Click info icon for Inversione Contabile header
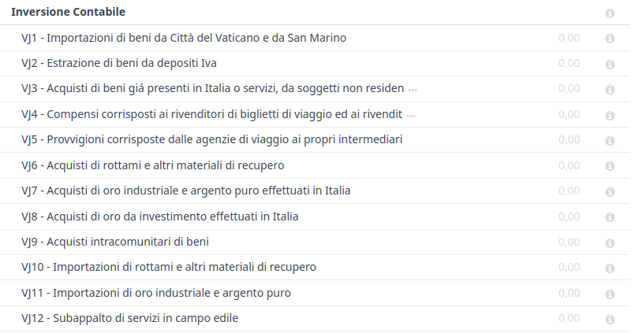This screenshot has width=639, height=333. point(610,13)
